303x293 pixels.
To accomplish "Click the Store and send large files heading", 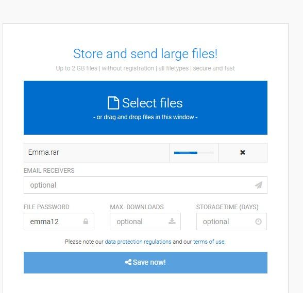I will pos(145,53).
